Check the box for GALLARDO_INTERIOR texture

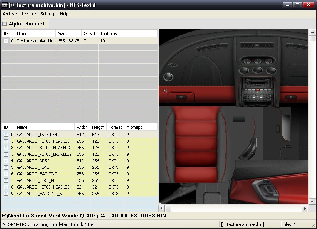click(x=6, y=135)
